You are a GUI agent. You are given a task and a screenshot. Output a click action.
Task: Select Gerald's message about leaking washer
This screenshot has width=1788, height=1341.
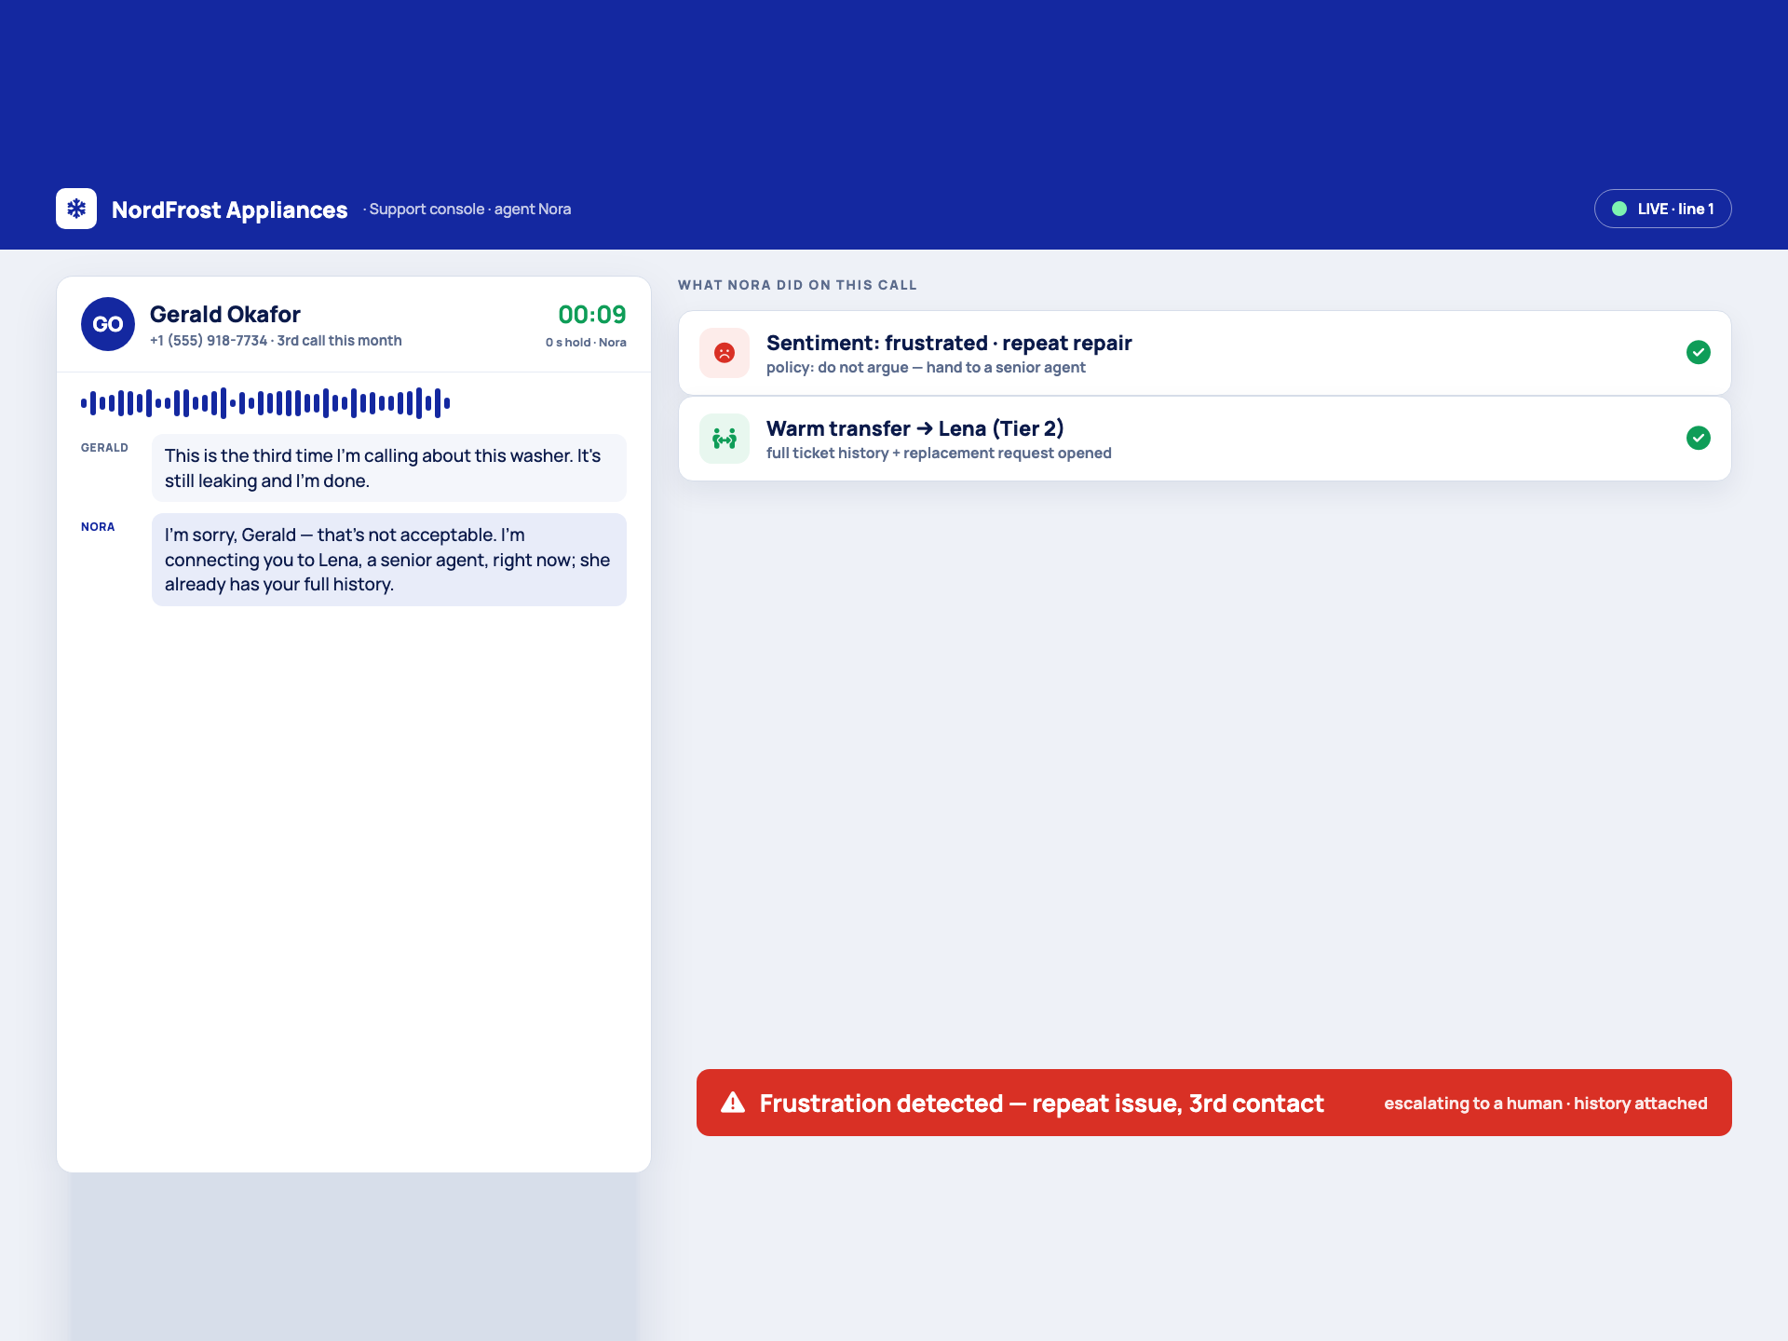click(389, 467)
